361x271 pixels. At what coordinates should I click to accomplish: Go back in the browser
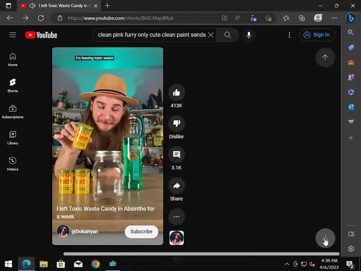(x=10, y=18)
